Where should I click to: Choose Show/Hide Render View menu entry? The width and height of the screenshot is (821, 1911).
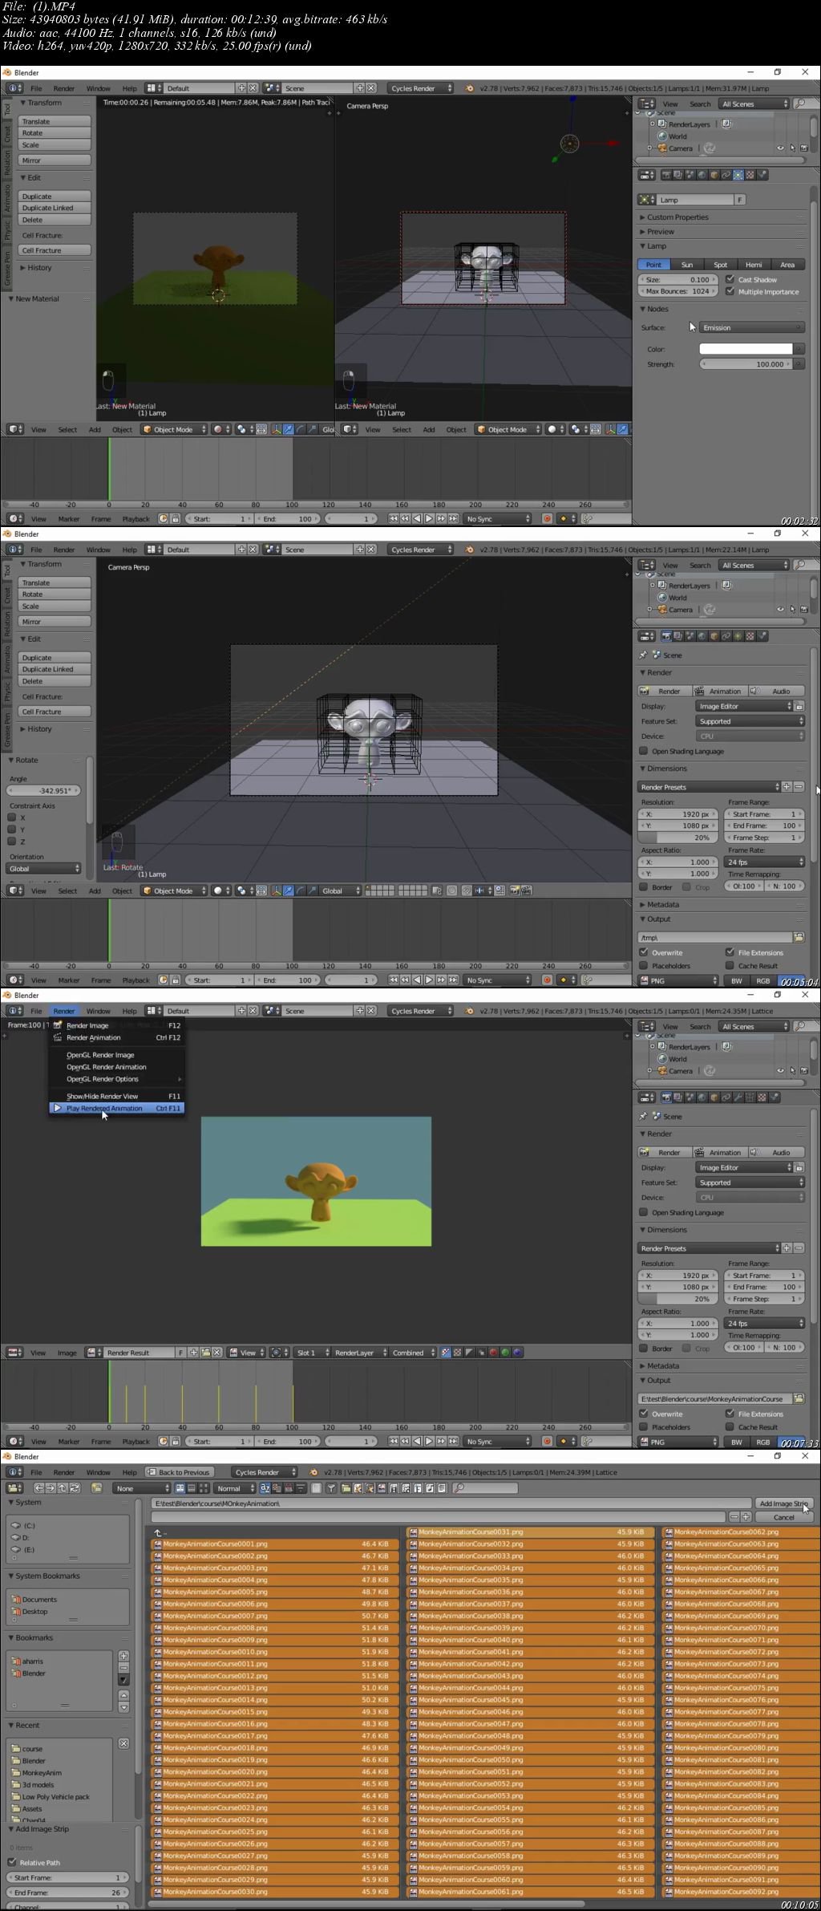pyautogui.click(x=117, y=1096)
